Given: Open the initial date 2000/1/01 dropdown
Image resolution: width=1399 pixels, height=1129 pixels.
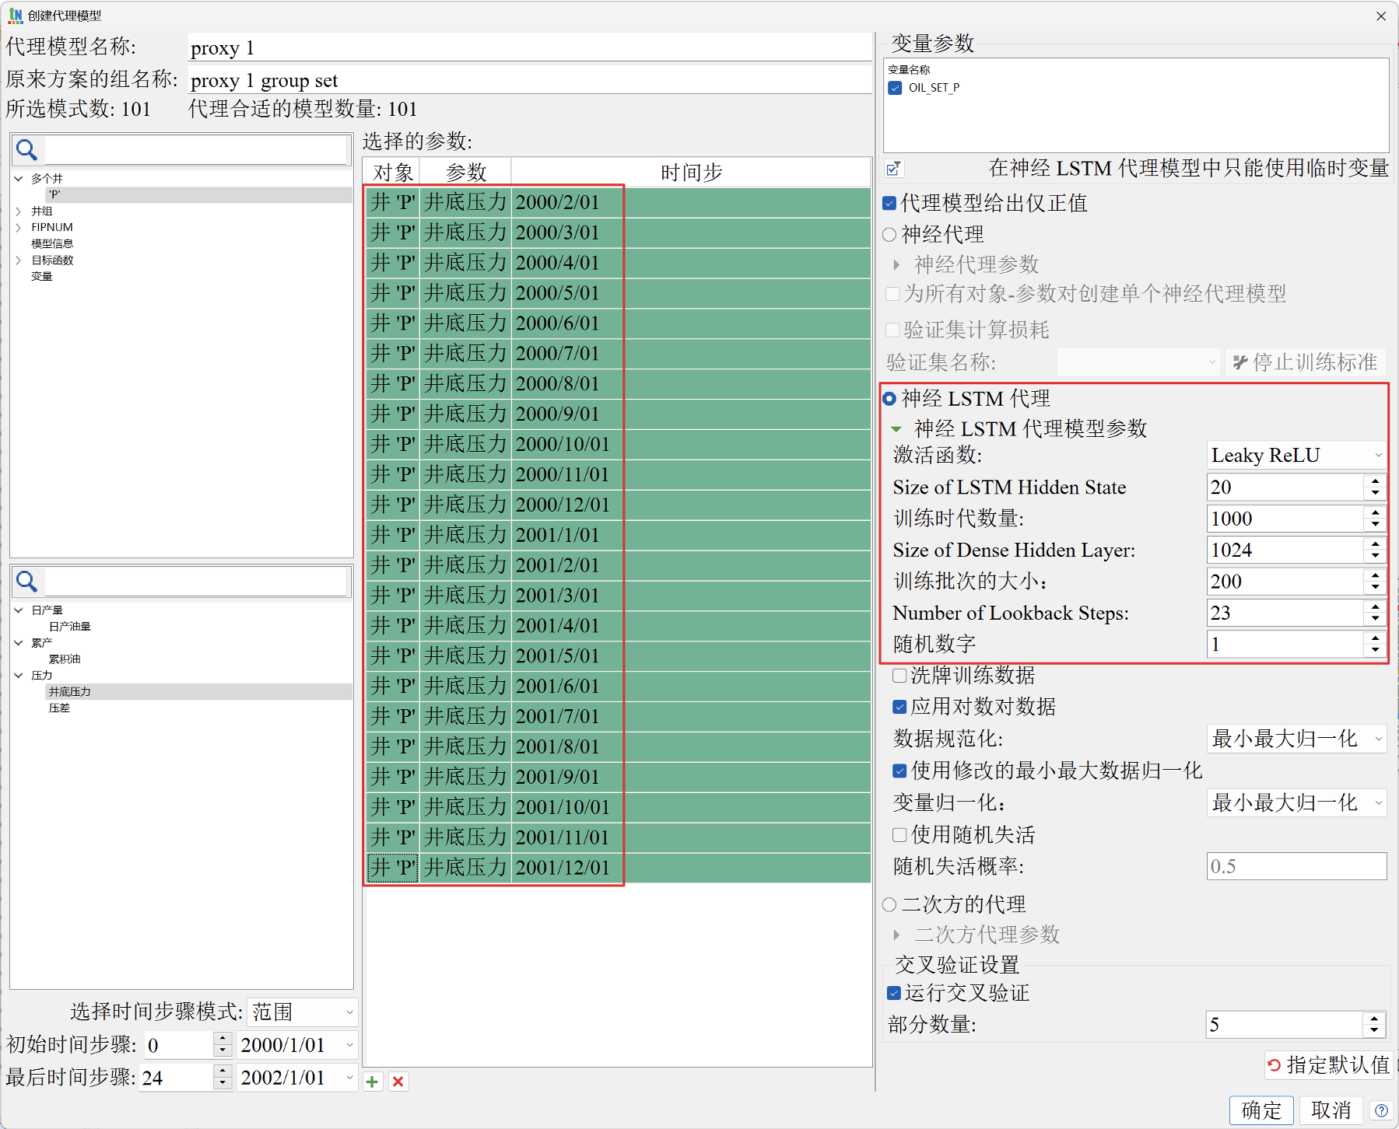Looking at the screenshot, I should pos(296,1045).
